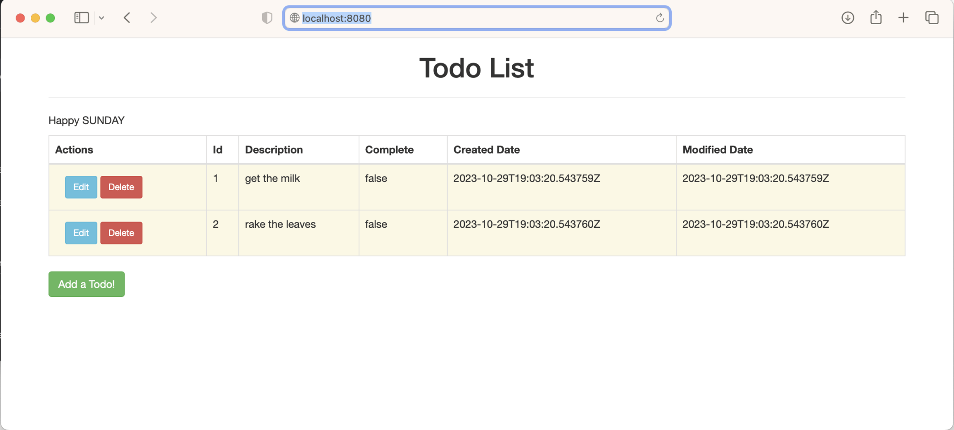The image size is (954, 430).
Task: Edit the 'rake the leaves' todo
Action: [x=81, y=233]
